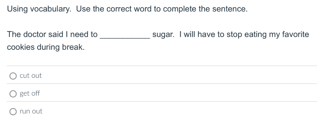The width and height of the screenshot is (317, 122).
Task: Click the "Using vocabulary." heading text
Action: 40,9
